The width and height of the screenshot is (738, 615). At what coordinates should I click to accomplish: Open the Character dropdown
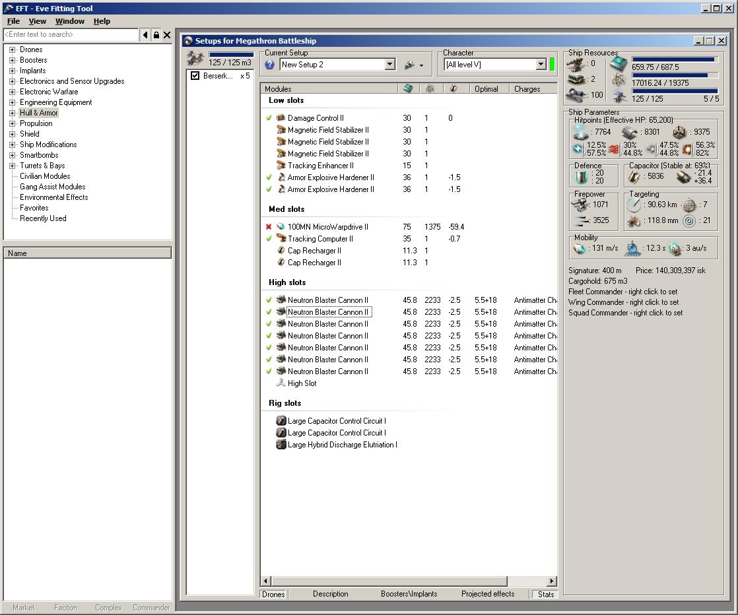pos(541,65)
